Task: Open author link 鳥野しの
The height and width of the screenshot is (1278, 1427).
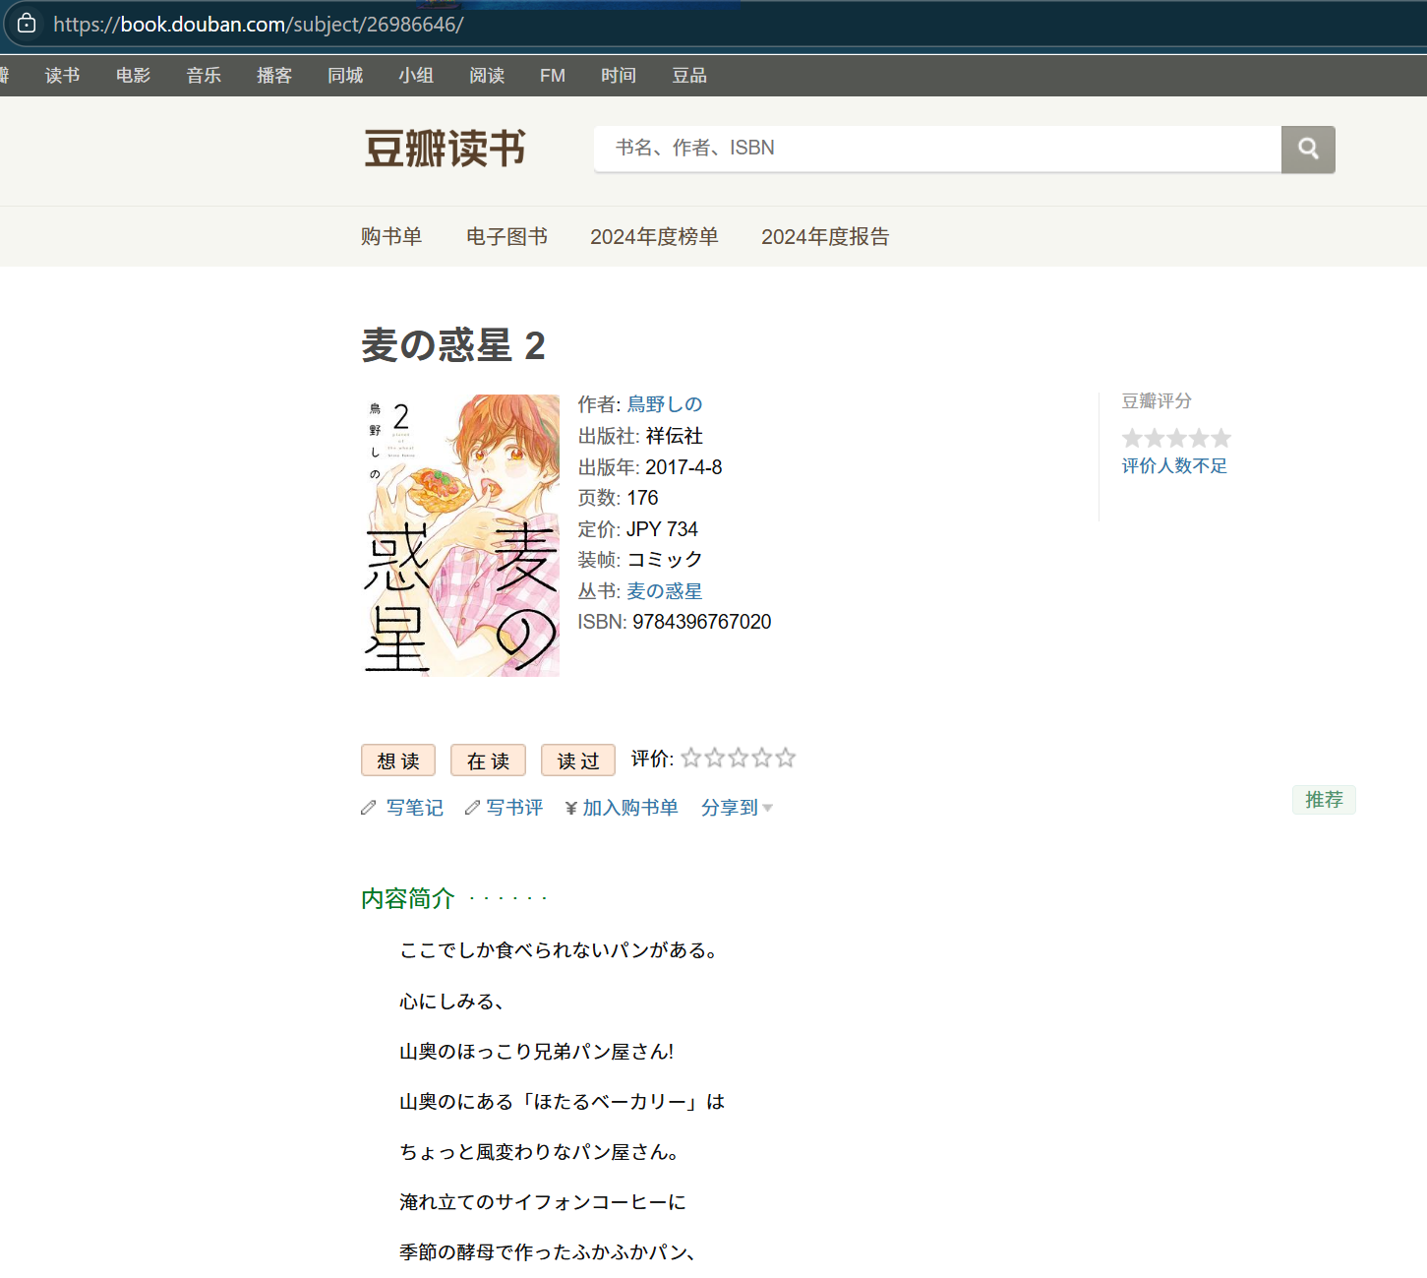Action: pos(665,404)
